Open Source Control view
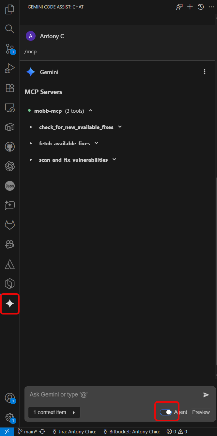Image resolution: width=217 pixels, height=436 pixels. [x=10, y=49]
